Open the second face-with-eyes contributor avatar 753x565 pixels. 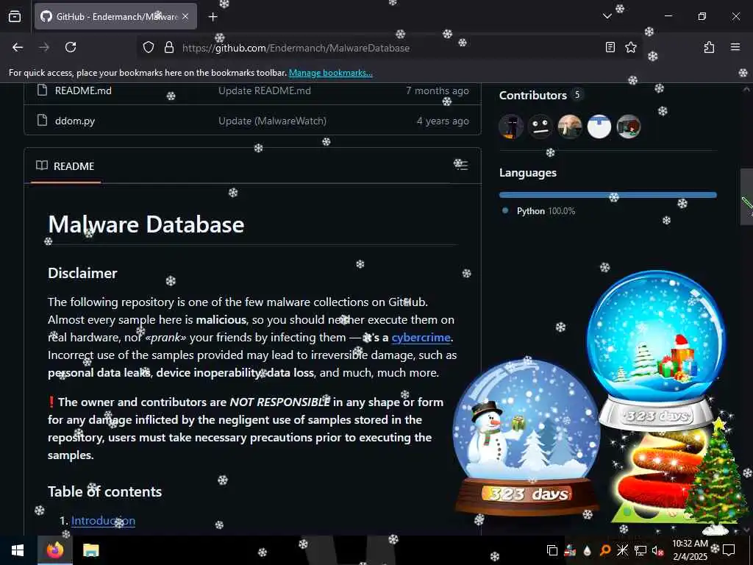[x=540, y=127]
